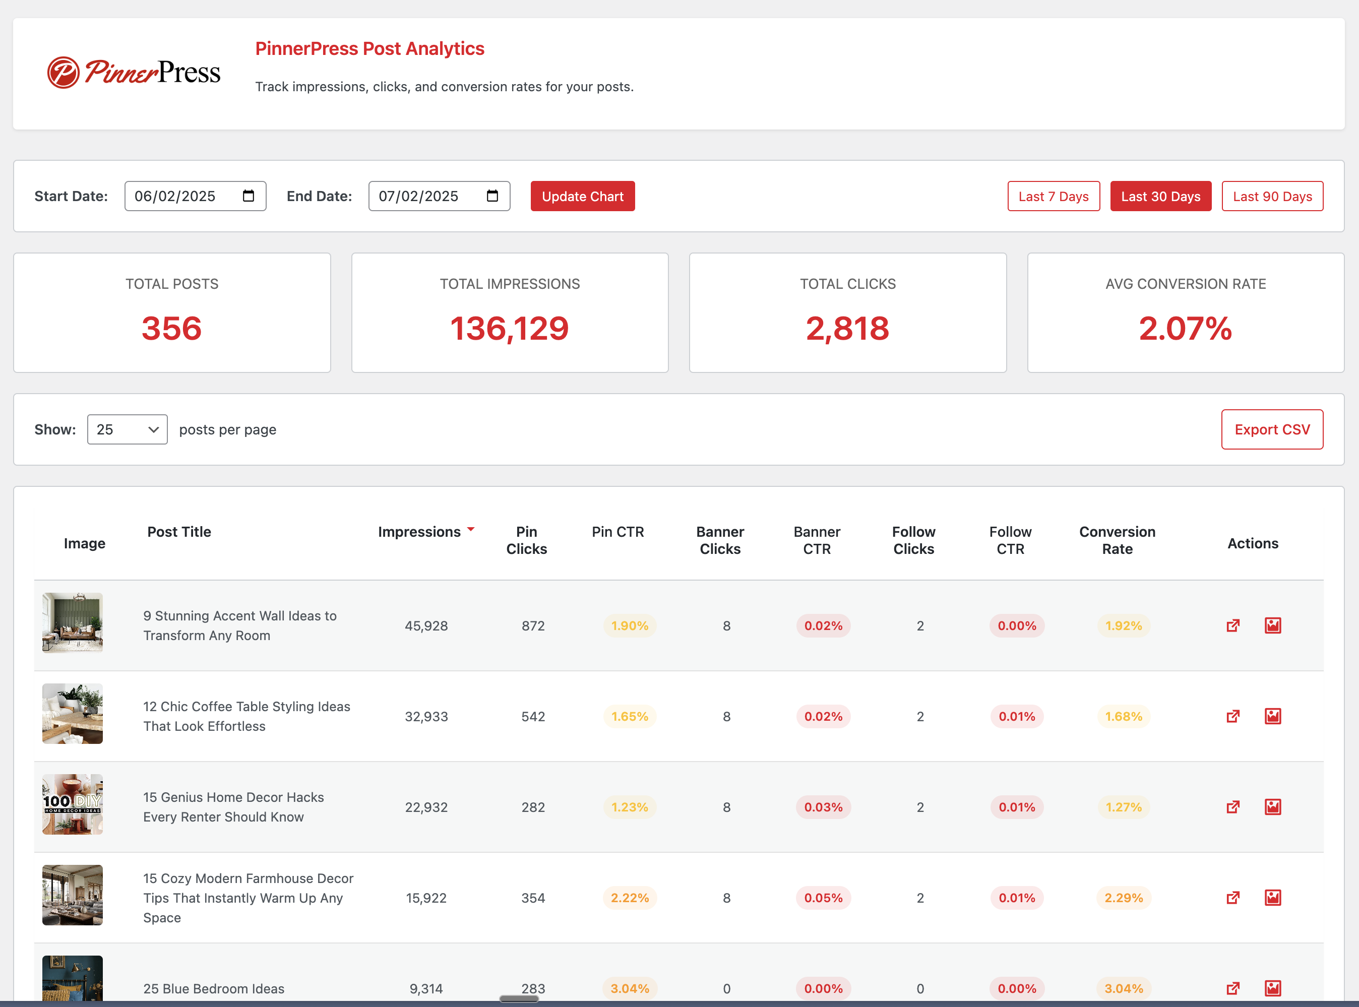Open thumbnail of 15 Genius Home Decor Hacks

(x=73, y=804)
